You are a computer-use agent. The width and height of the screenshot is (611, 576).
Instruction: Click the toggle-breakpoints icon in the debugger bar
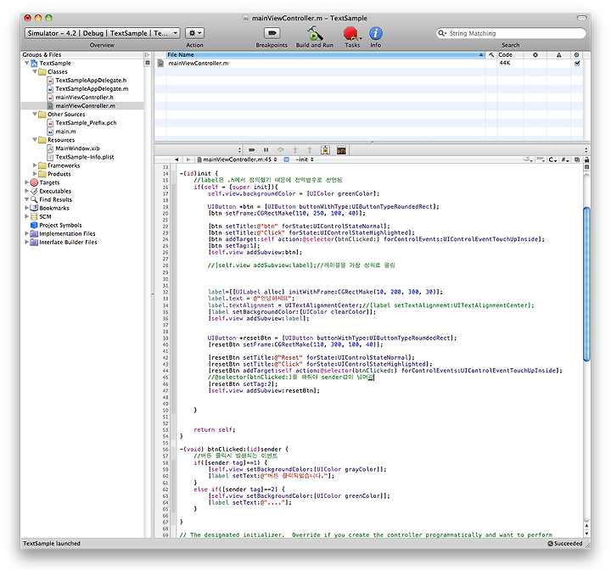click(252, 150)
